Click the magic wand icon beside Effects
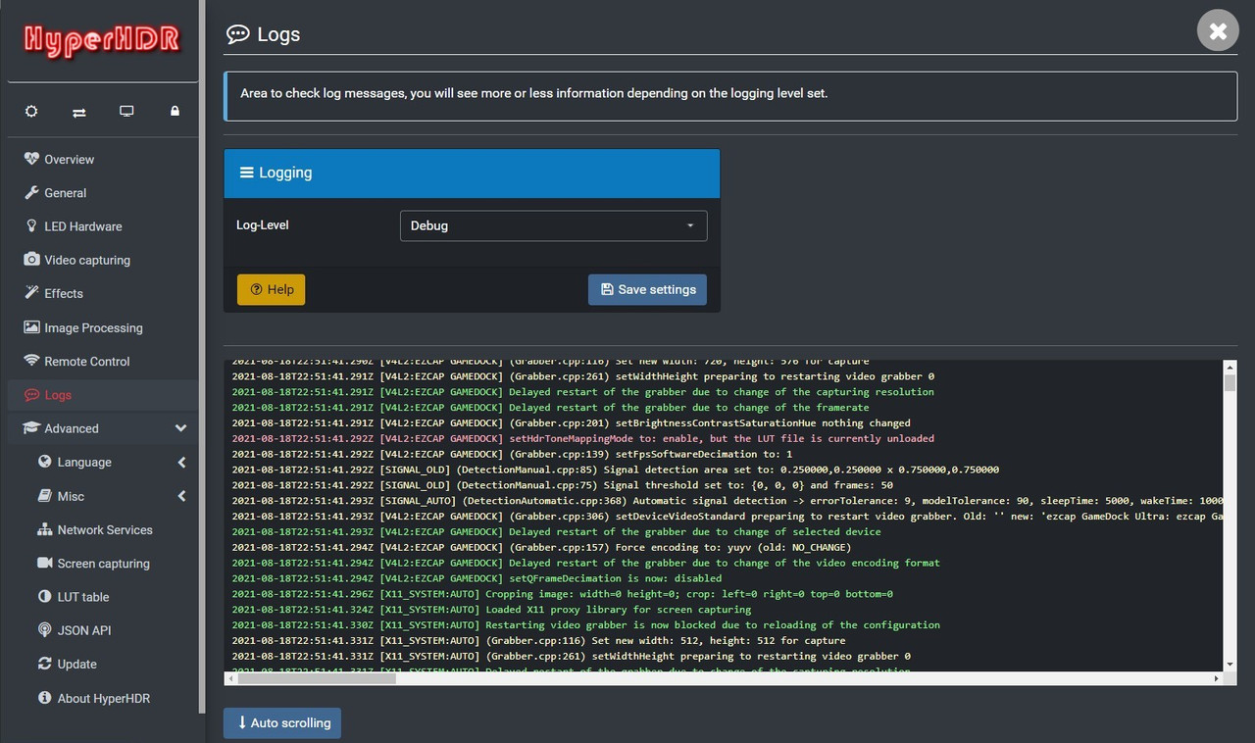 pyautogui.click(x=31, y=293)
